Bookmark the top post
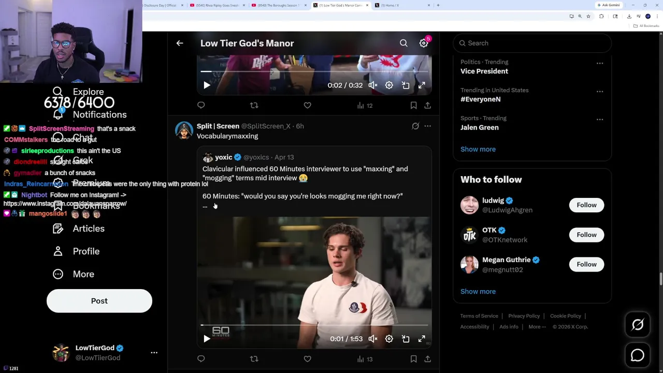The image size is (663, 373). [413, 105]
